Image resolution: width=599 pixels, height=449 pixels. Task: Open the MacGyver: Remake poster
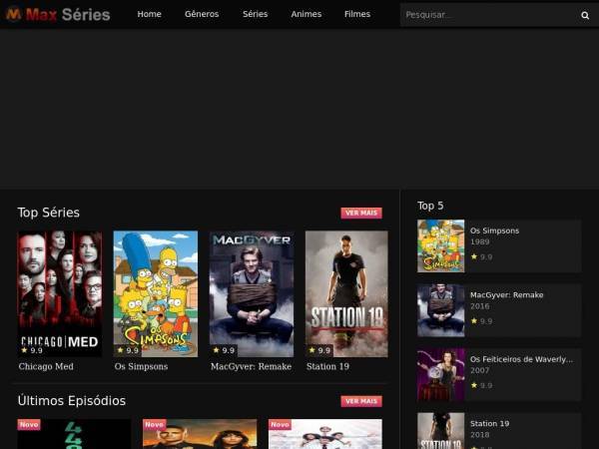tap(252, 293)
